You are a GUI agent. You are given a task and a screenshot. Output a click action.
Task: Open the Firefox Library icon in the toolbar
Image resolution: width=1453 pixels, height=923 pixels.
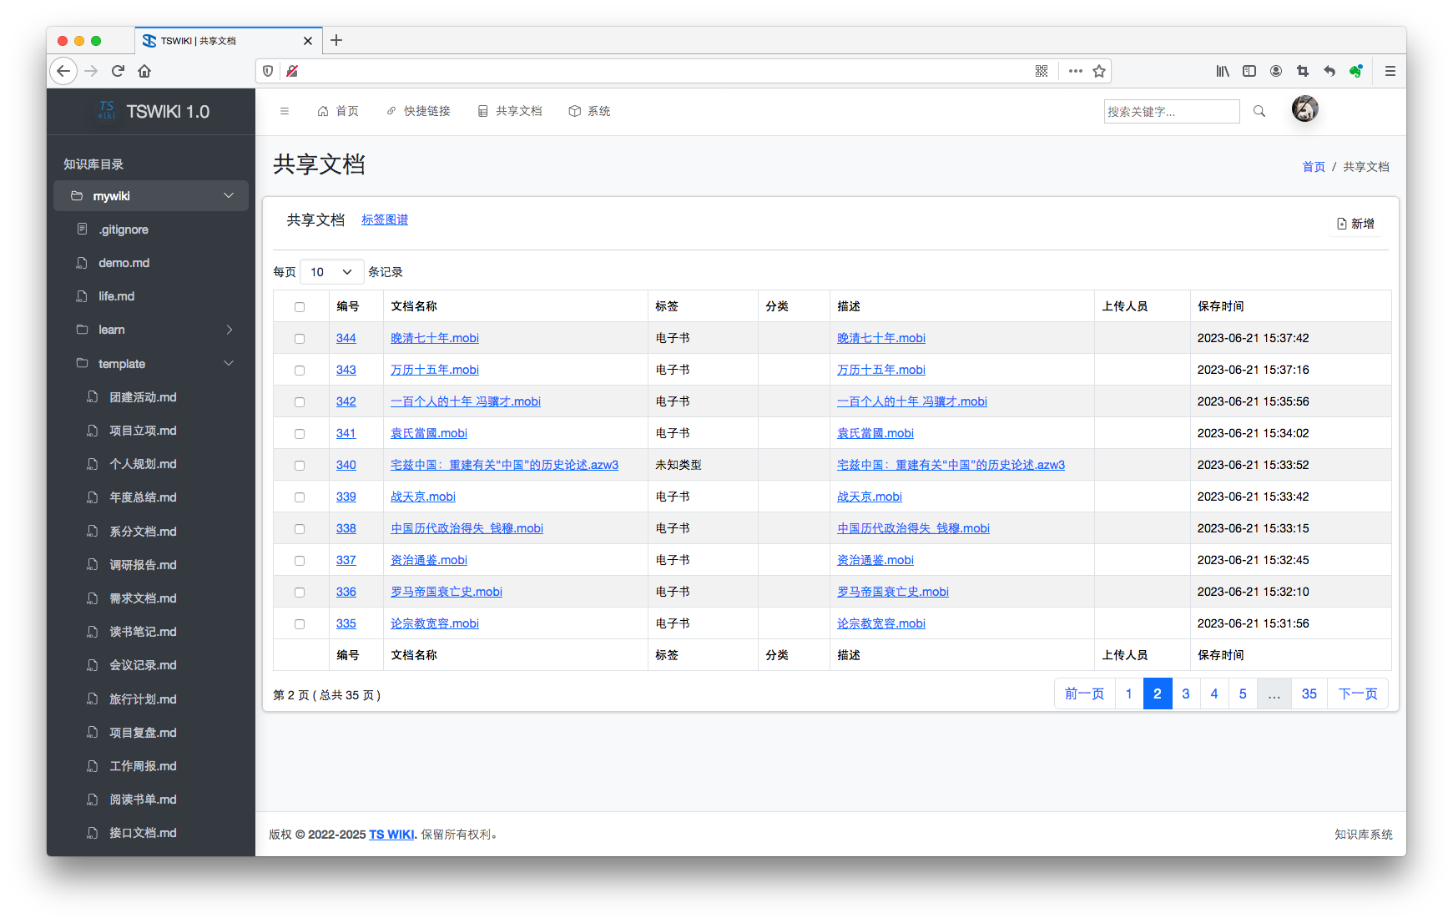pyautogui.click(x=1222, y=71)
